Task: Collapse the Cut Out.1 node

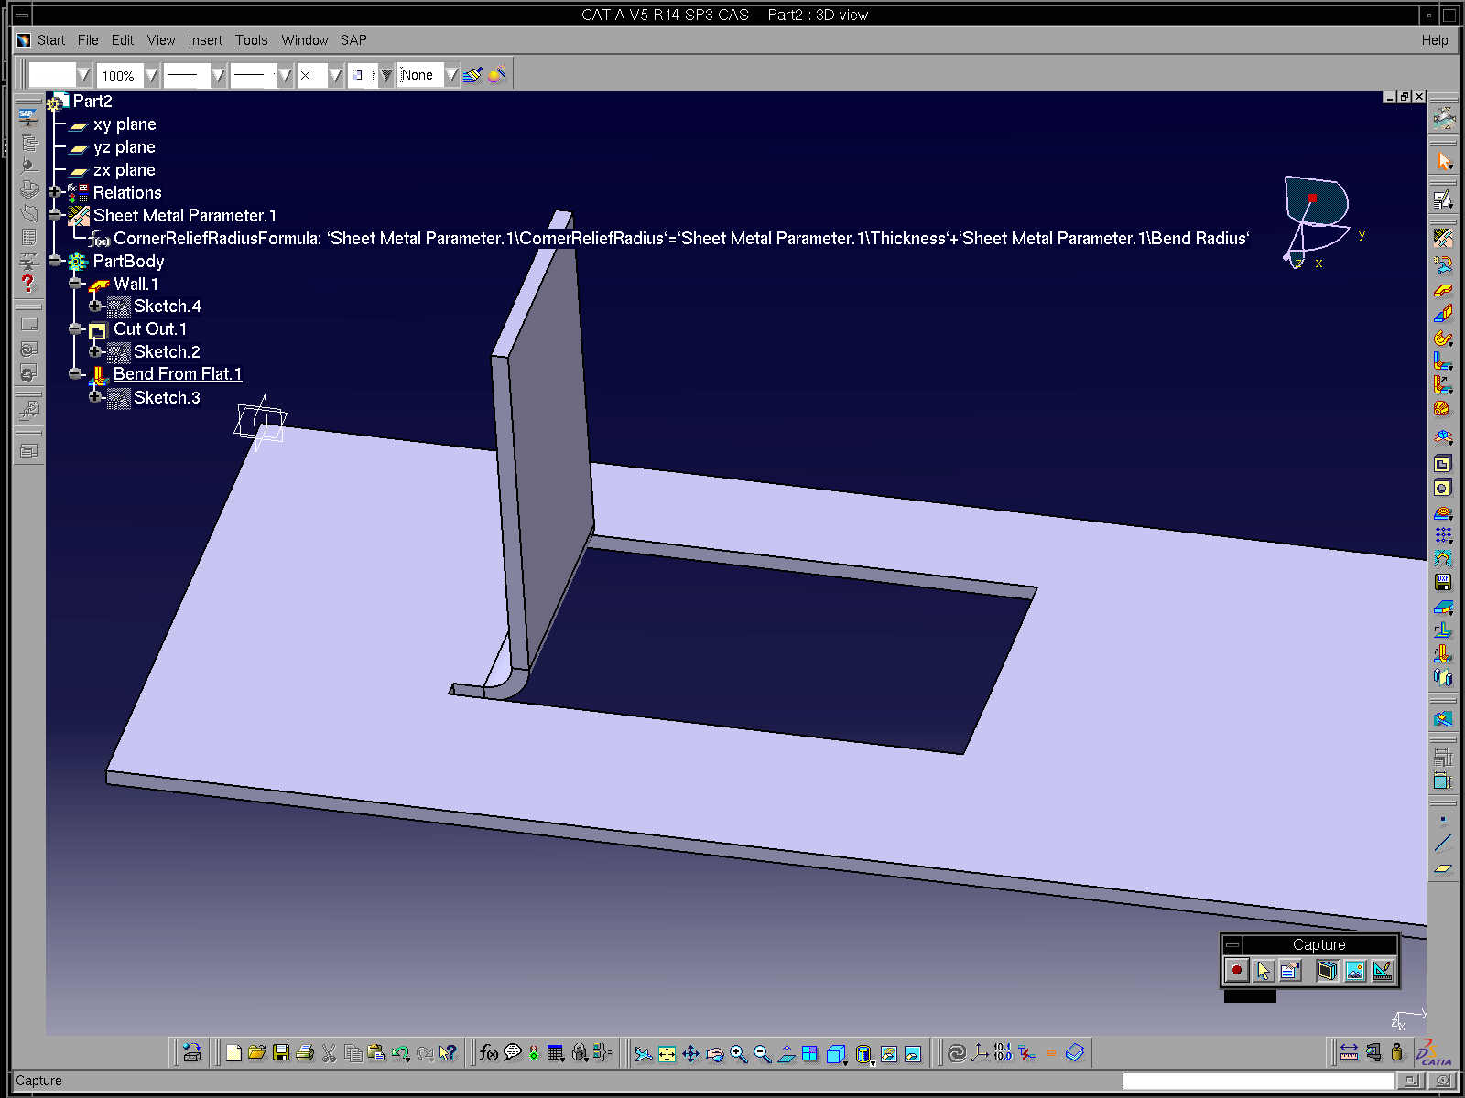Action: pos(76,328)
